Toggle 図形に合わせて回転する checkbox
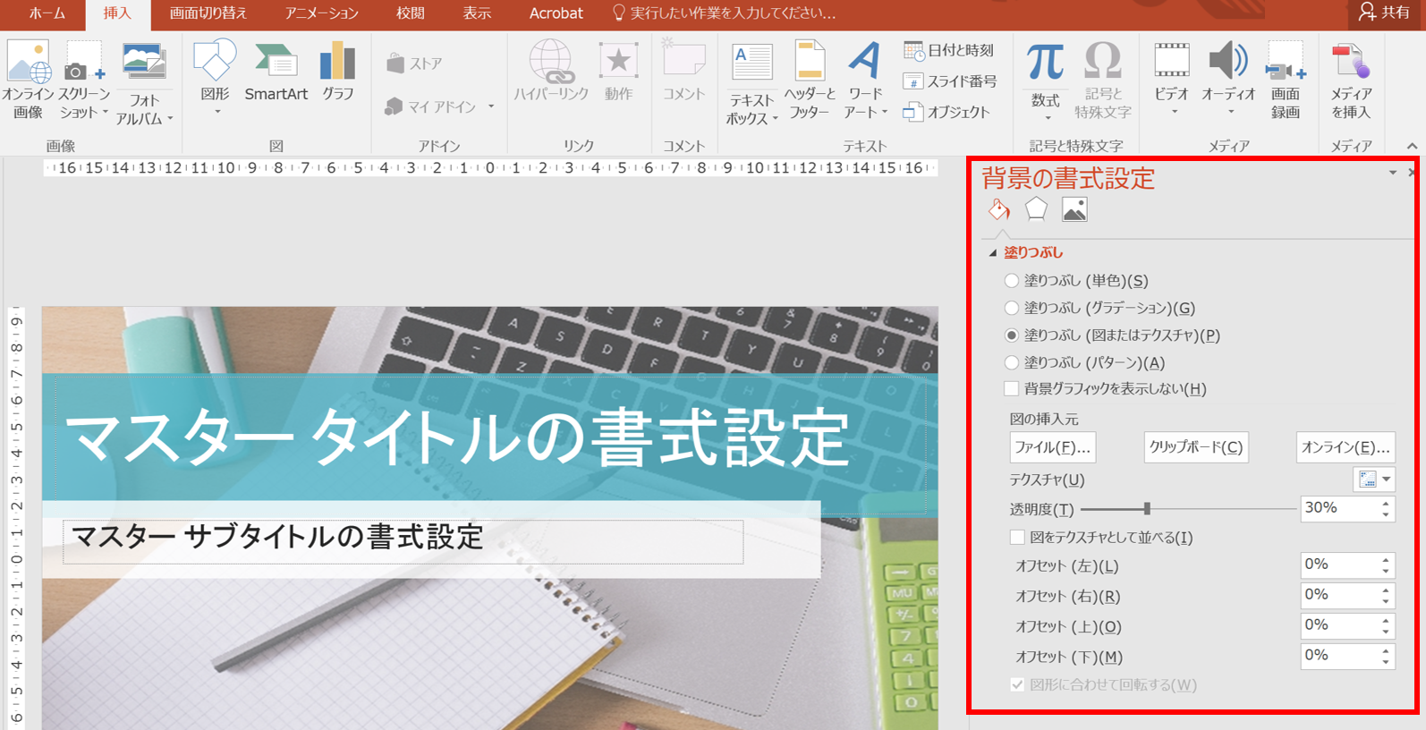The width and height of the screenshot is (1426, 730). click(x=1017, y=684)
